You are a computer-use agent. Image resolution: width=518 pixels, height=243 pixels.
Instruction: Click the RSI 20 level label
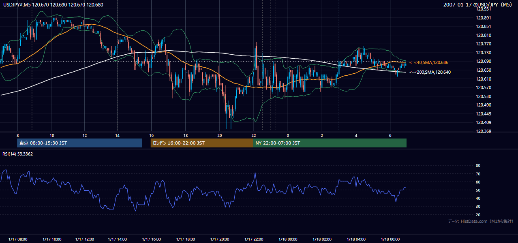coord(478,215)
